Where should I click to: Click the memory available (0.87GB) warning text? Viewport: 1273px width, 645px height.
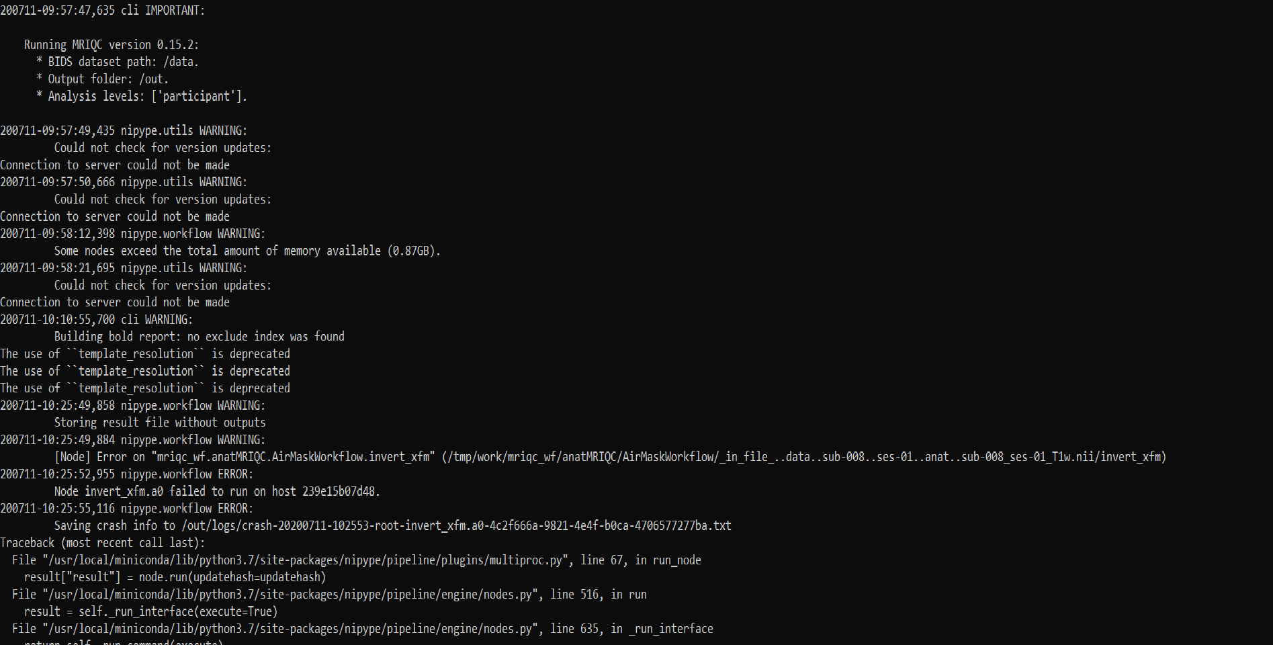247,251
